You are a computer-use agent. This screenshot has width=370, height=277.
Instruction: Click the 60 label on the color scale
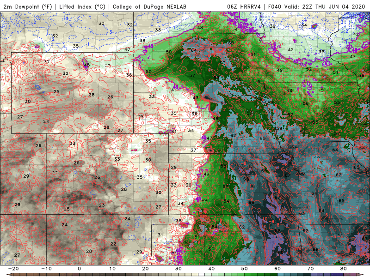(x=277, y=269)
